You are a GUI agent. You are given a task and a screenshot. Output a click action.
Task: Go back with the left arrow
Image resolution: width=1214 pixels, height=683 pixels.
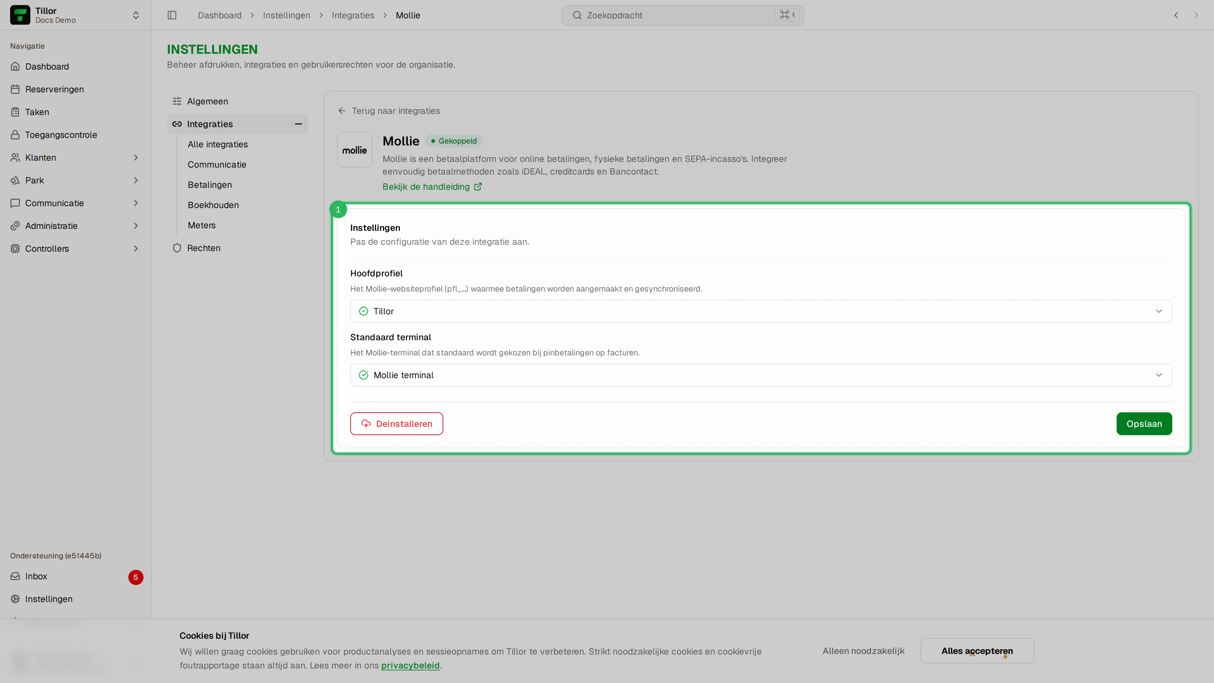[x=1176, y=15]
